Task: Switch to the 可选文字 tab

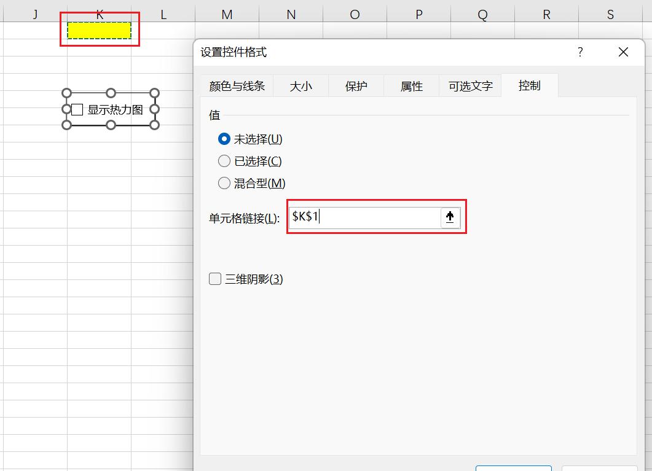Action: 470,86
